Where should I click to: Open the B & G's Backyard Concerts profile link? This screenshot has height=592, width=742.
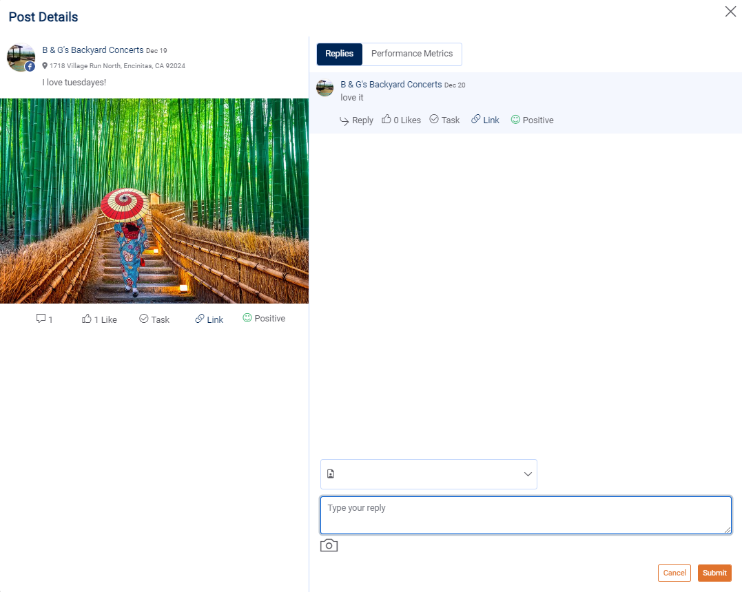(92, 50)
